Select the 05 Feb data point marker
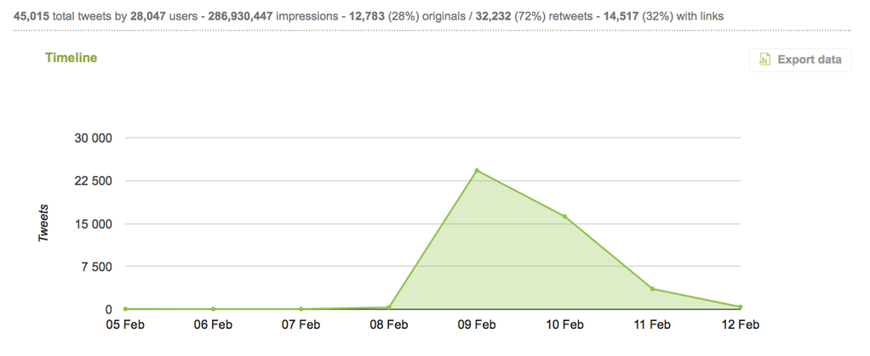 click(x=125, y=309)
